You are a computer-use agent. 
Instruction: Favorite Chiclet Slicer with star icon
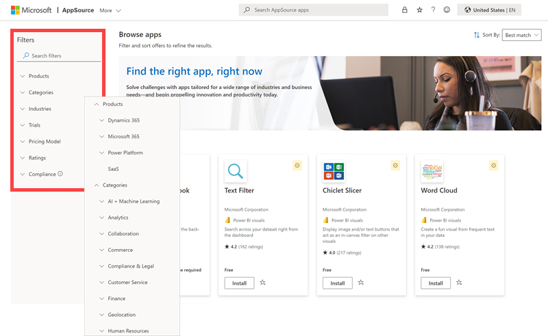pyautogui.click(x=361, y=283)
